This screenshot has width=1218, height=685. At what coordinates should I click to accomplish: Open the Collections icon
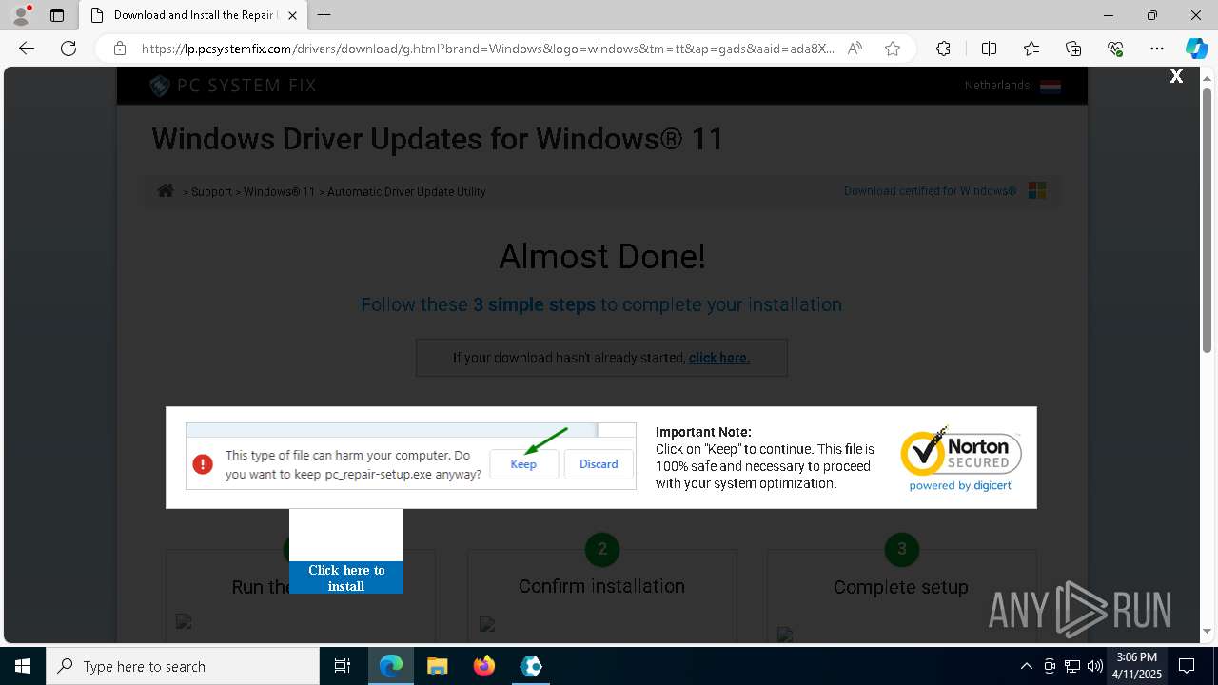coord(1073,49)
